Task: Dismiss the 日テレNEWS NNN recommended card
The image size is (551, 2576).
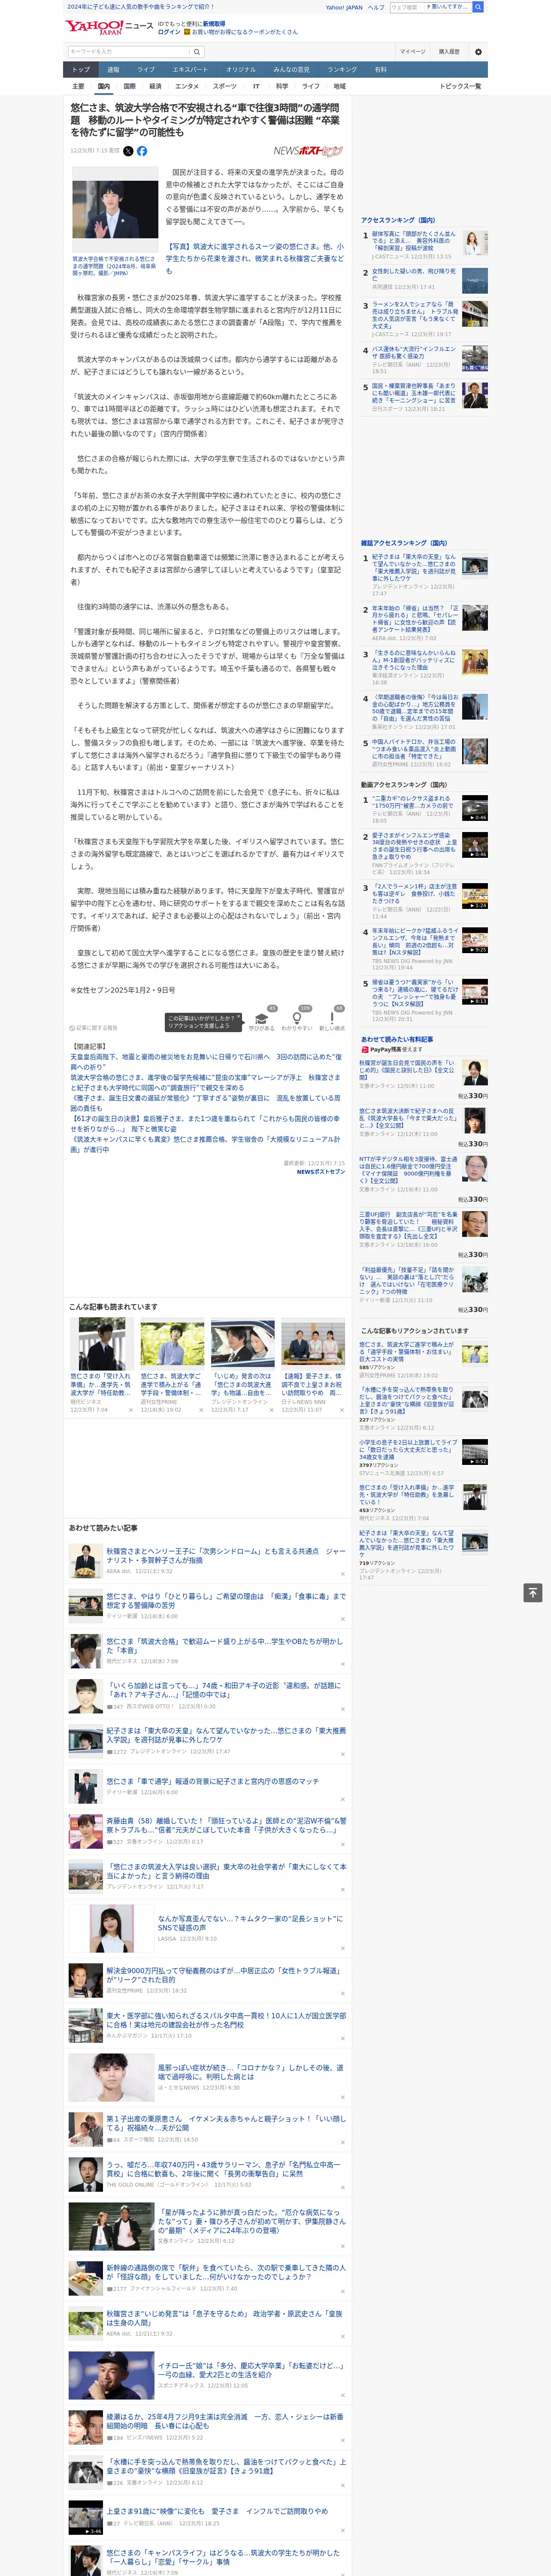Action: coord(341,1410)
